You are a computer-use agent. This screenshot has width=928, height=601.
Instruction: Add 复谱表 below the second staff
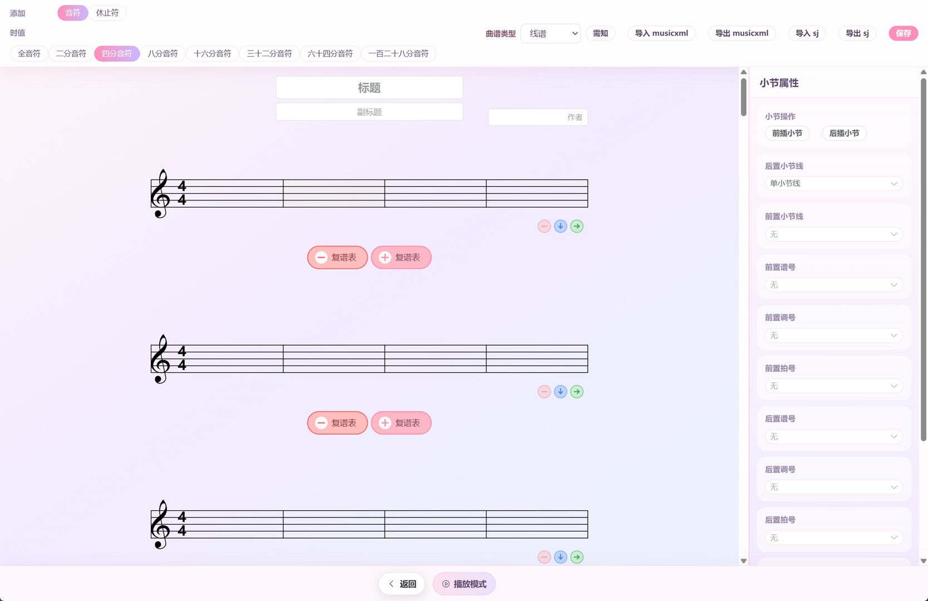(x=401, y=423)
